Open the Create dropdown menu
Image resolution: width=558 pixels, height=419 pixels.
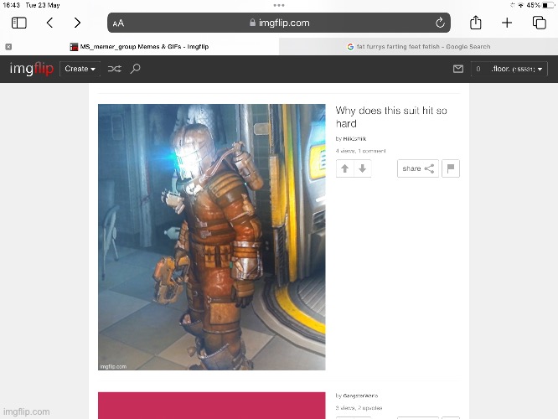coord(80,69)
